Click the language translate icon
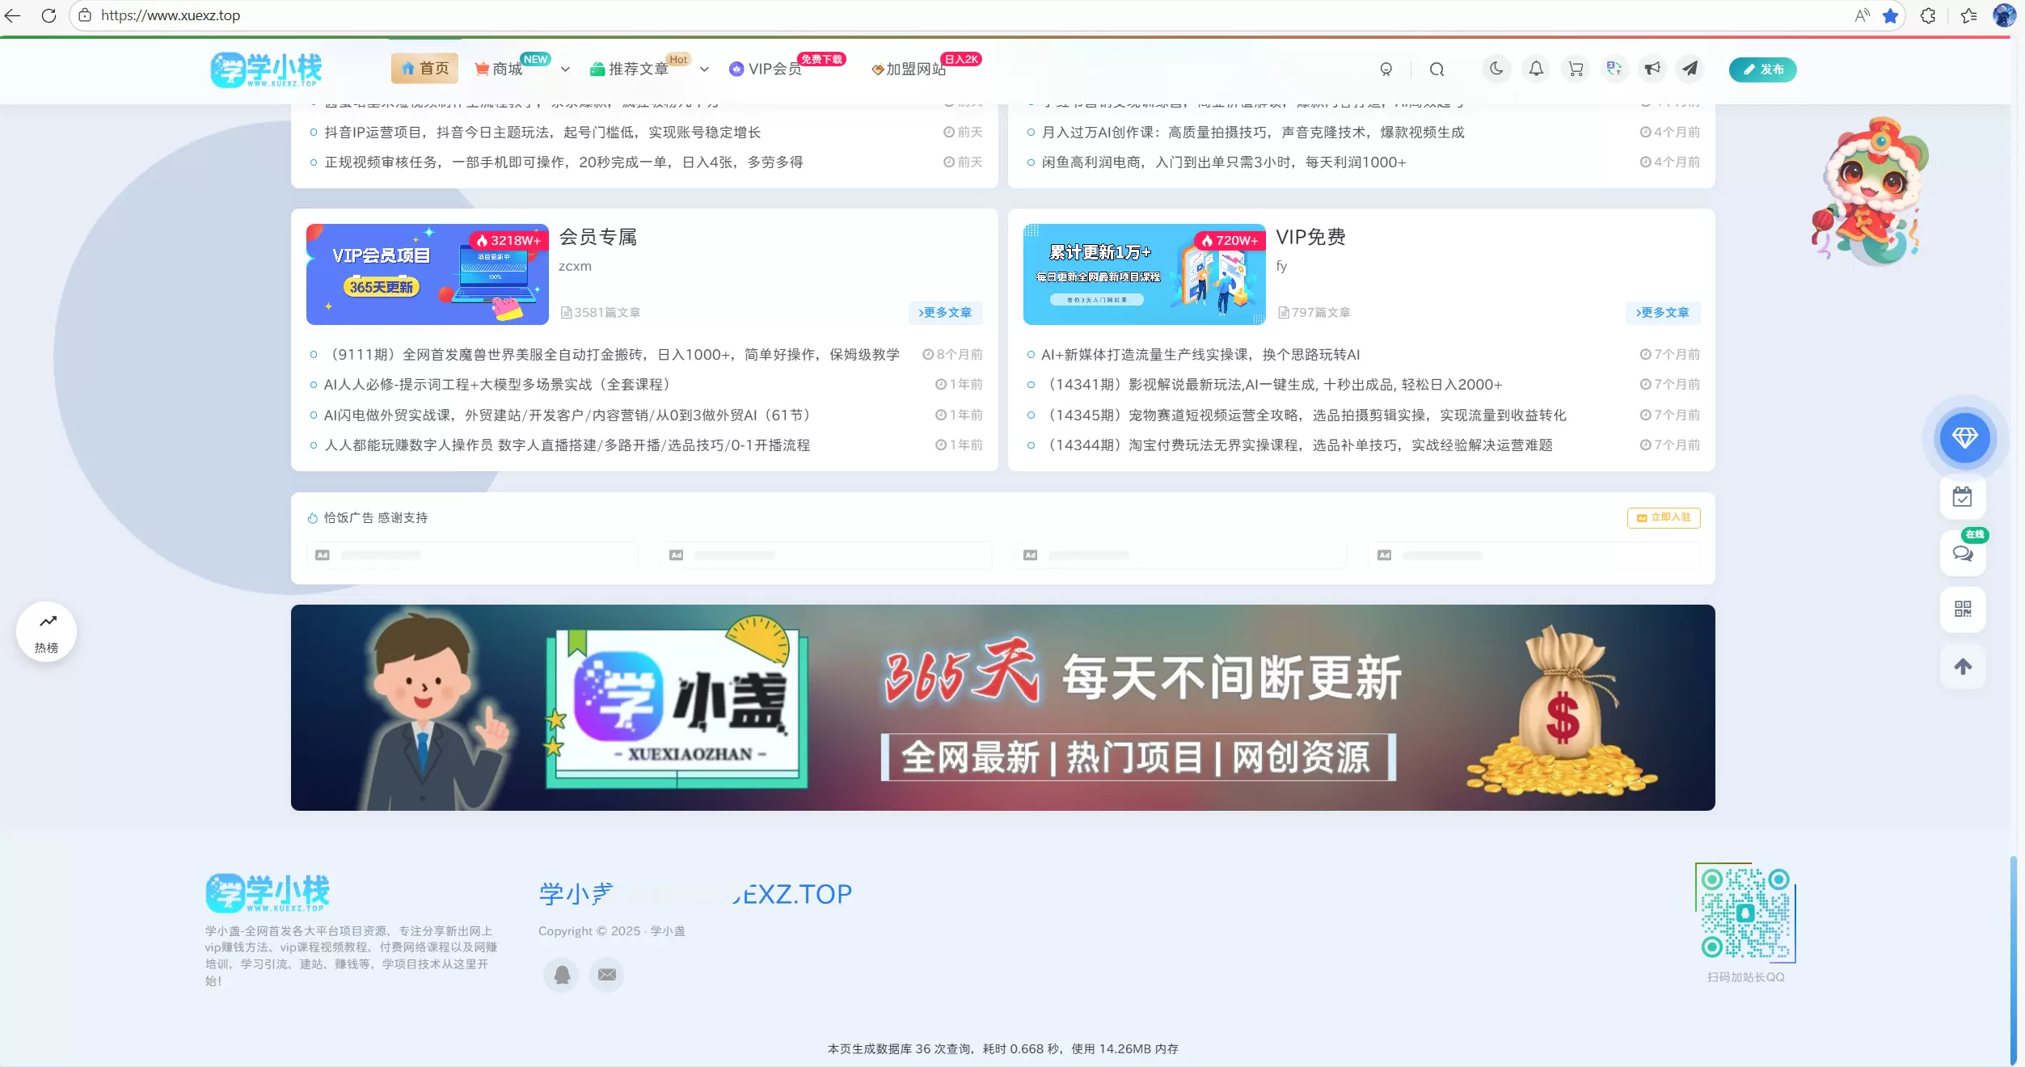 click(1614, 69)
